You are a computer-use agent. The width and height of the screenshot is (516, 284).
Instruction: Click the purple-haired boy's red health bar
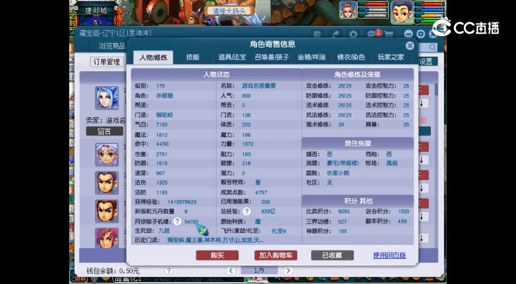[x=428, y=4]
